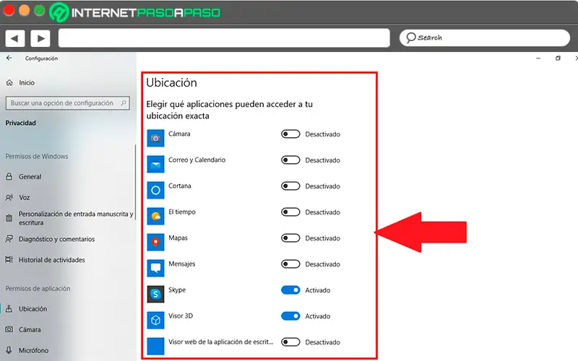Turn on El tiempo location toggle
The height and width of the screenshot is (361, 578).
[x=290, y=212]
